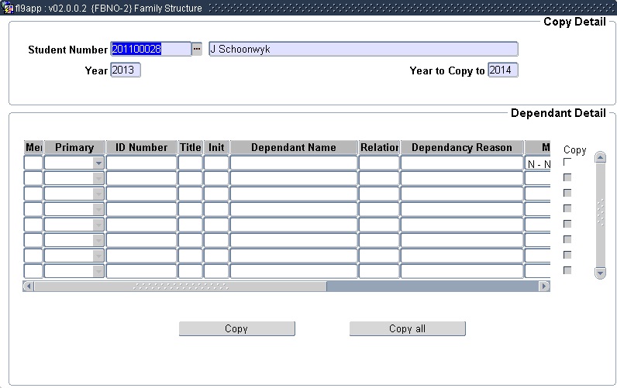Tick the second row Copy checkbox

[x=567, y=177]
